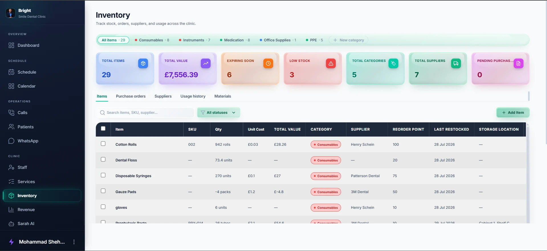Toggle the select-all checkbox in table header
The image size is (547, 251).
click(103, 129)
